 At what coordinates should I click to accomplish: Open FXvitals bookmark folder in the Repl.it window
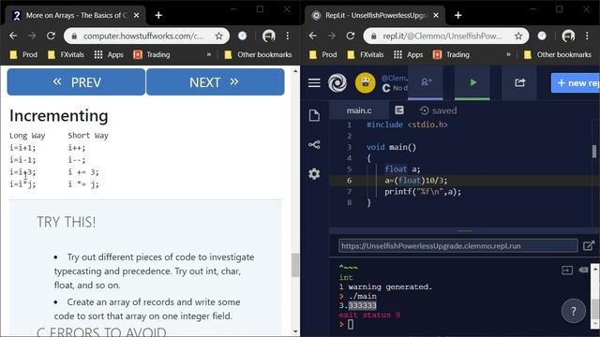365,54
